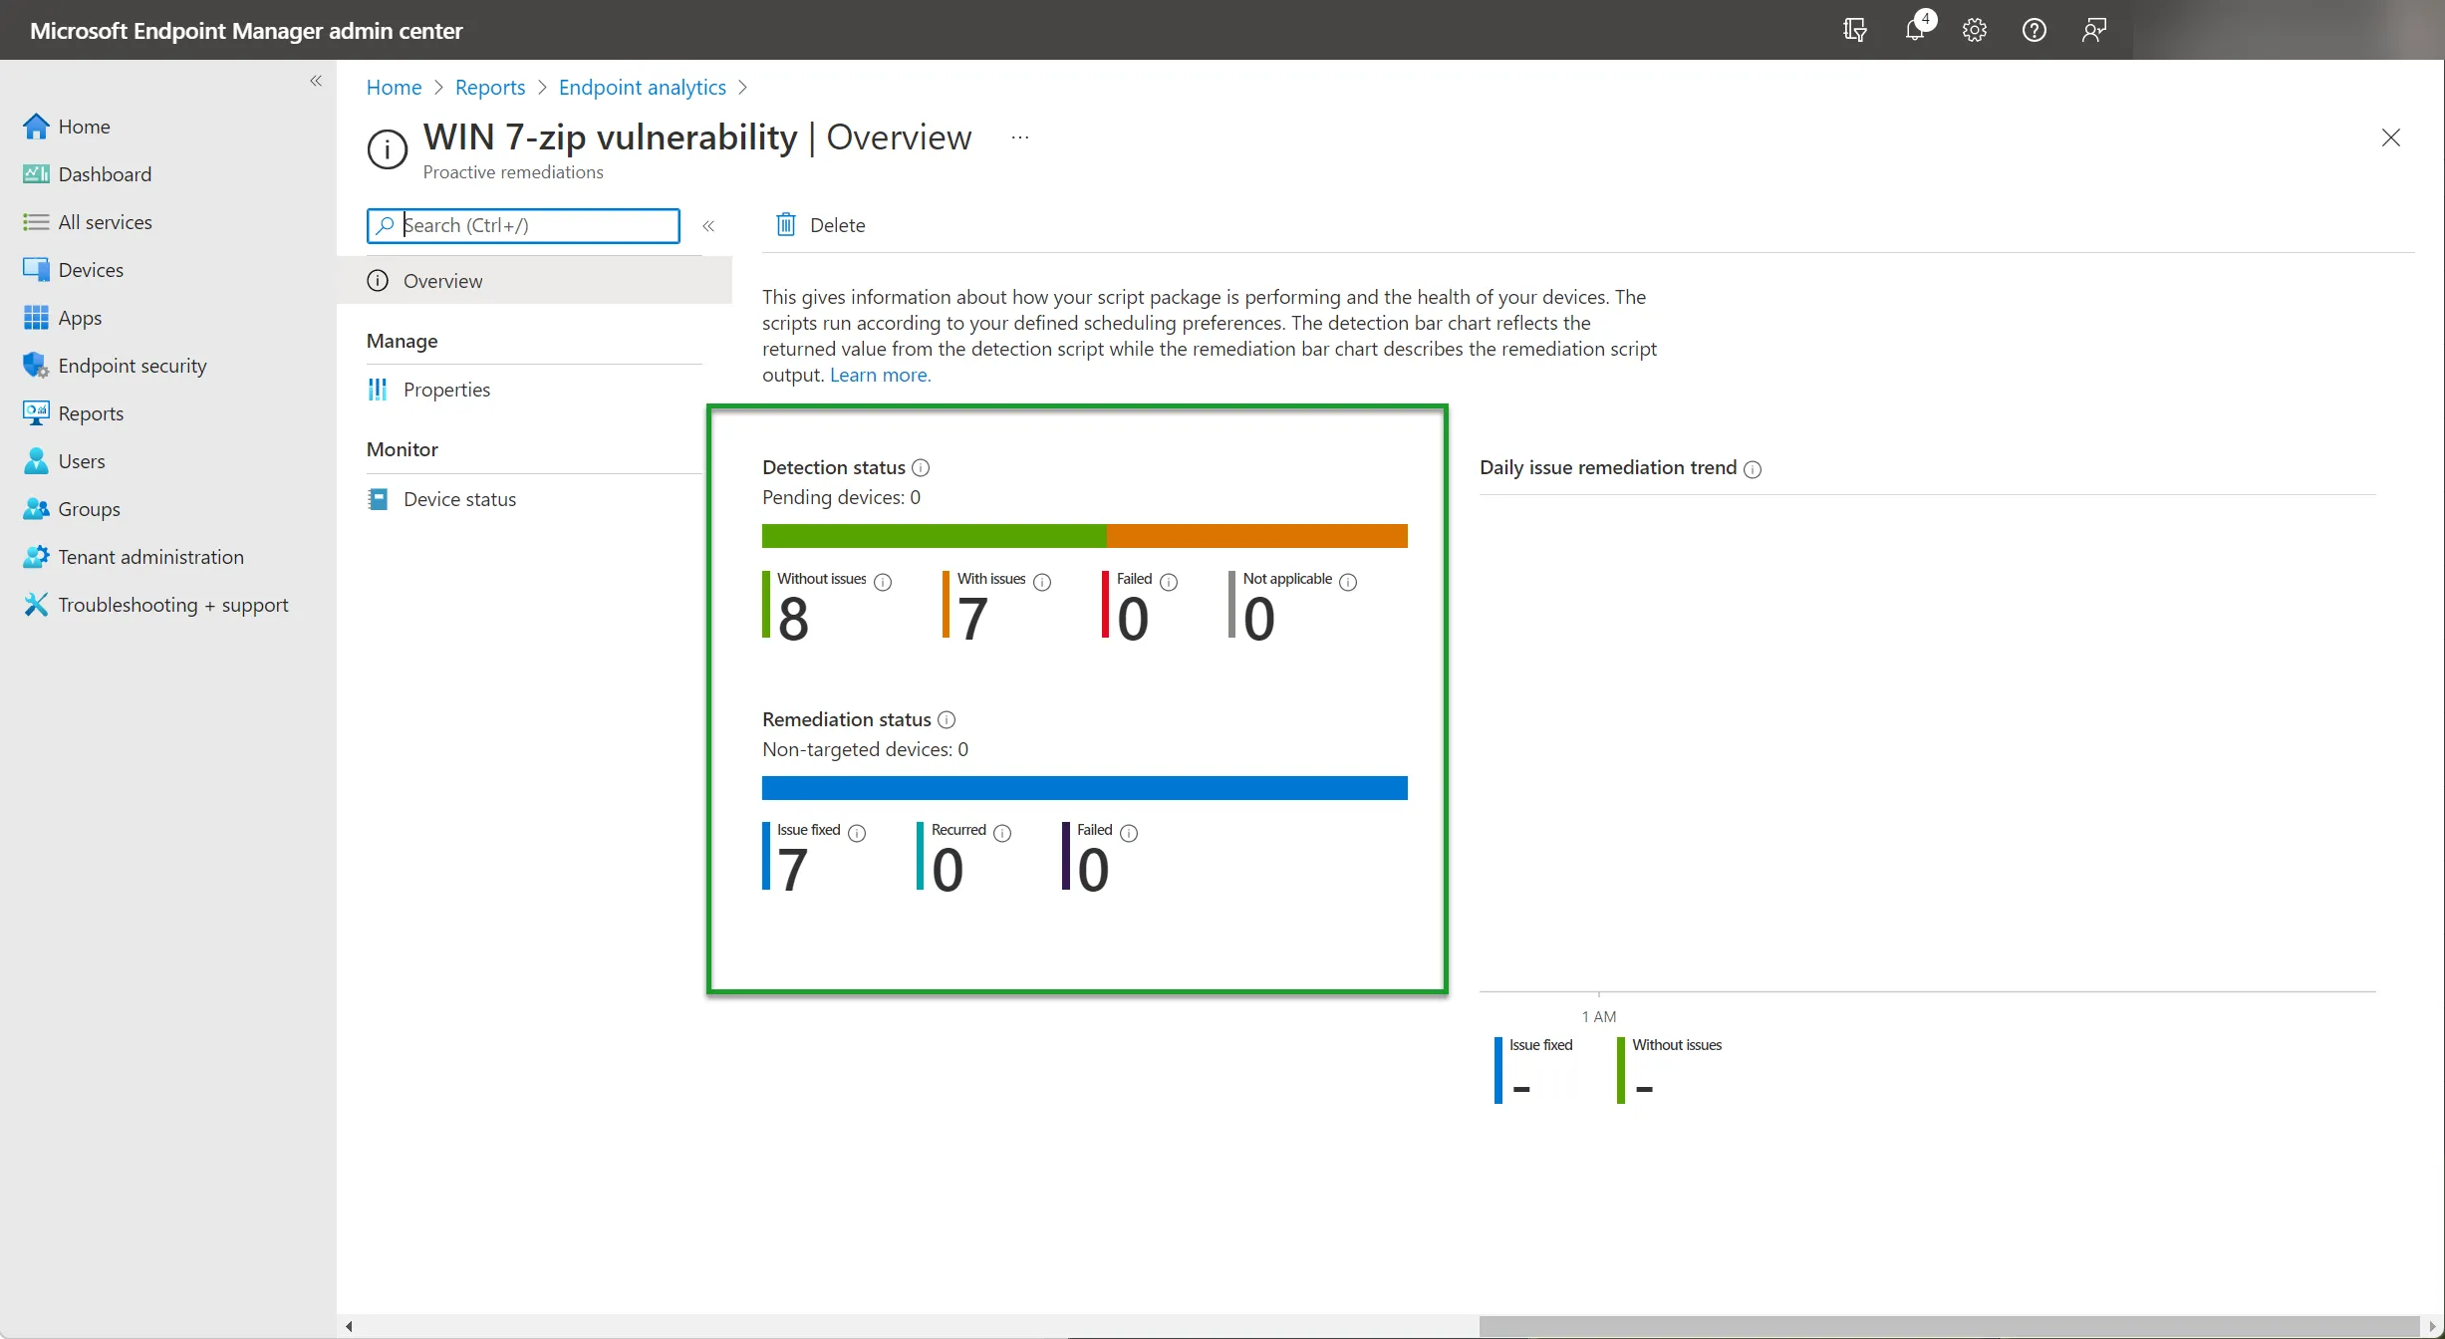Open Dashboard in the left sidebar
The height and width of the screenshot is (1339, 2445).
click(x=87, y=174)
